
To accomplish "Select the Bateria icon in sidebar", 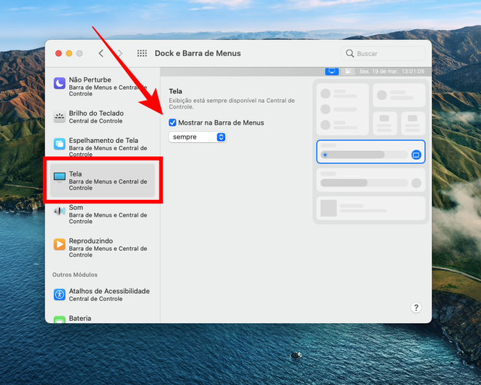I will pyautogui.click(x=60, y=319).
